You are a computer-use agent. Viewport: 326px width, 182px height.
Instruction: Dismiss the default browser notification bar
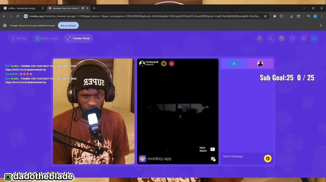[321, 26]
